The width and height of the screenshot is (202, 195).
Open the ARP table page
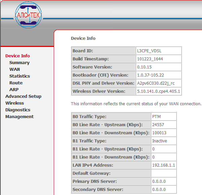14,89
